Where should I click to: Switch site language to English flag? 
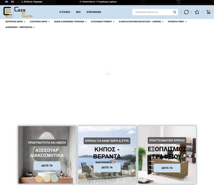pyautogui.click(x=12, y=2)
